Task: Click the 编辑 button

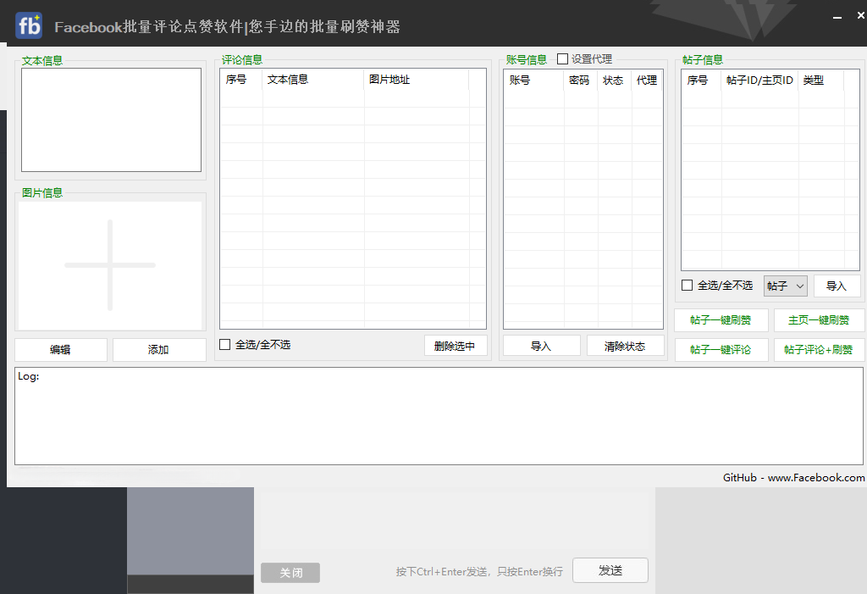Action: (60, 350)
